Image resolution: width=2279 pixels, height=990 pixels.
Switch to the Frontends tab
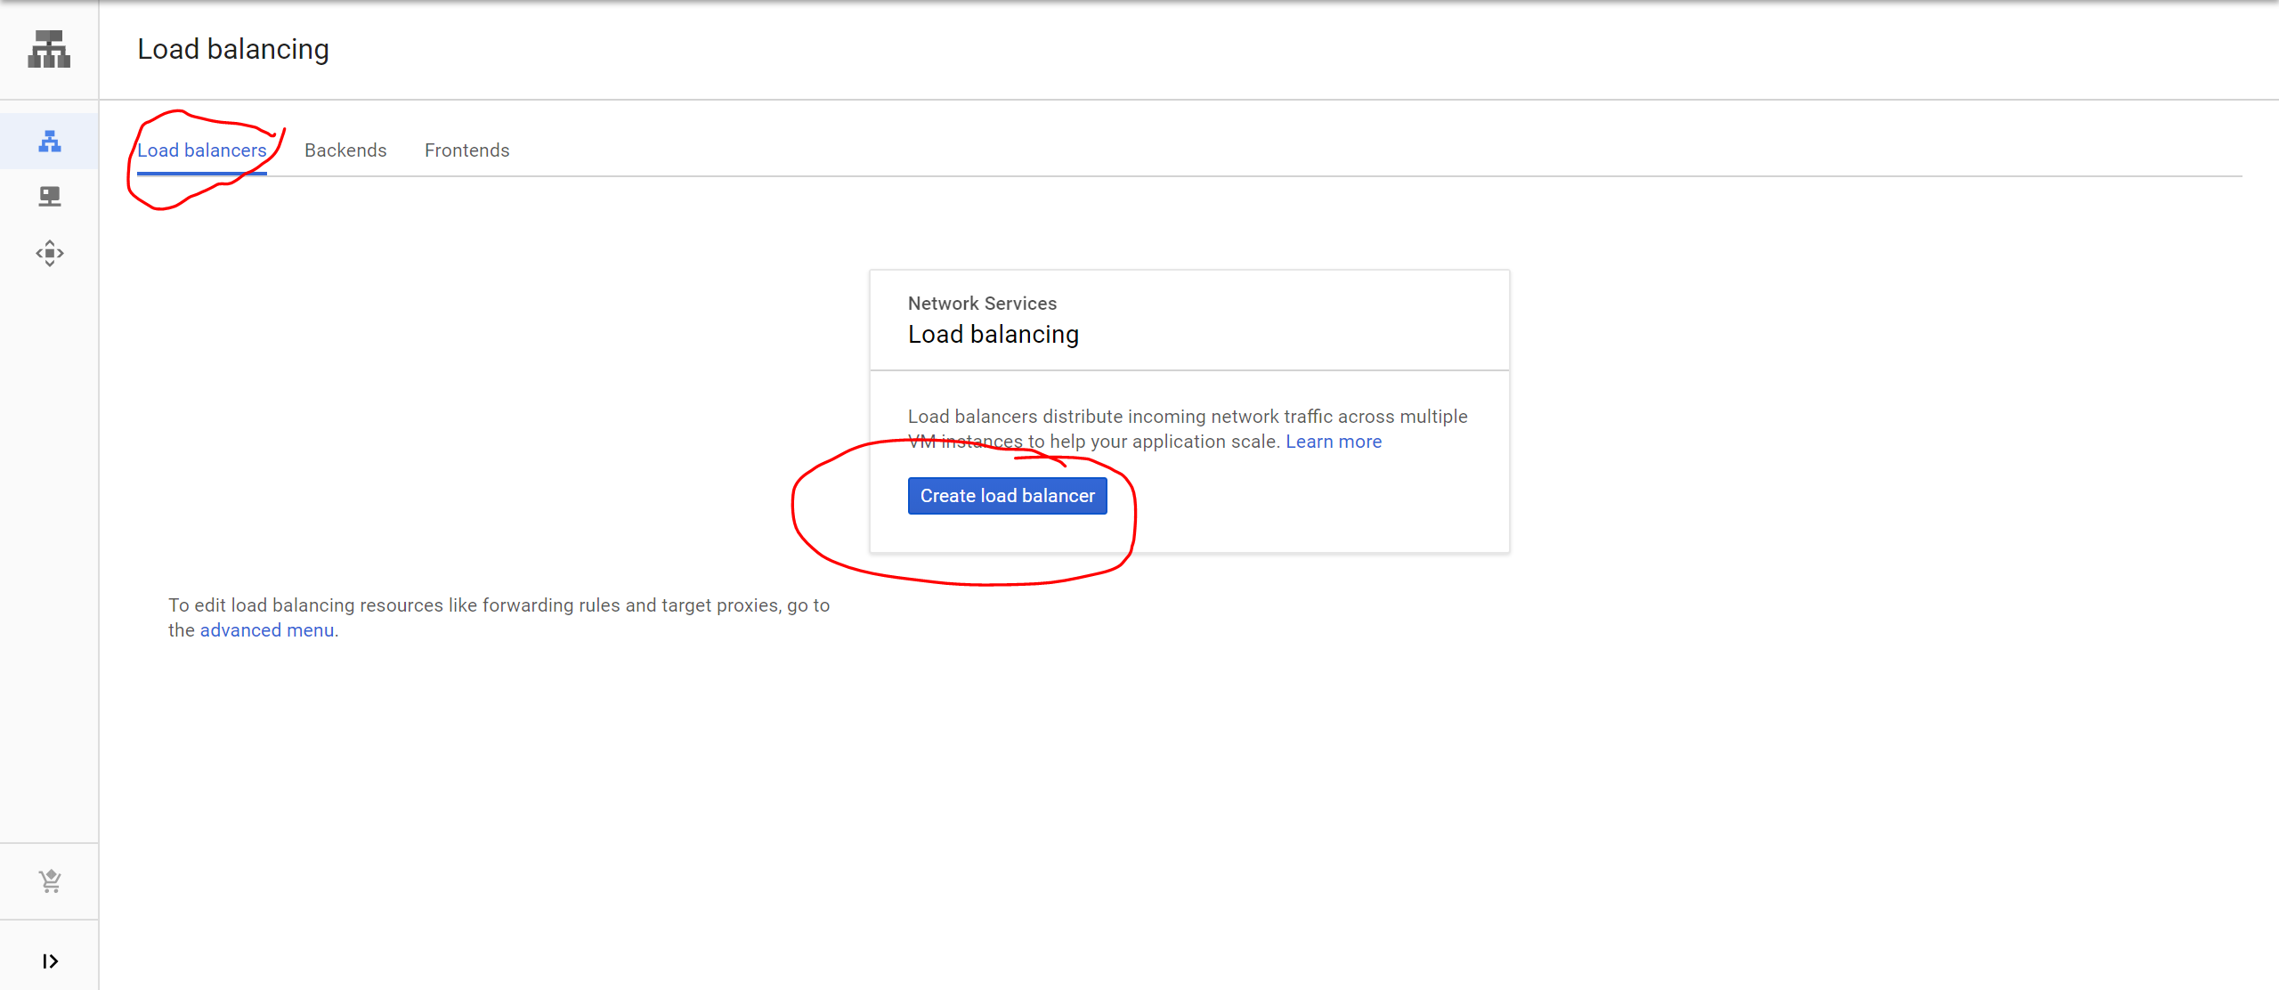click(467, 150)
